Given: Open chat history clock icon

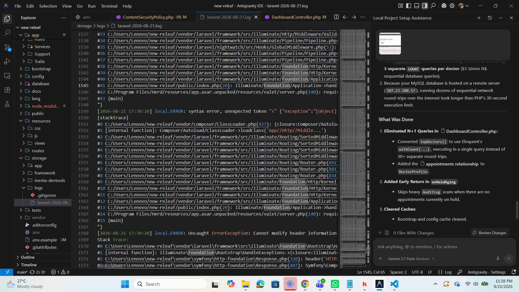Looking at the screenshot, I should [490, 18].
